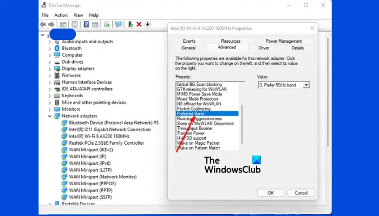Click the Human Interface Devices icon
This screenshot has width=379, height=216.
click(57, 82)
